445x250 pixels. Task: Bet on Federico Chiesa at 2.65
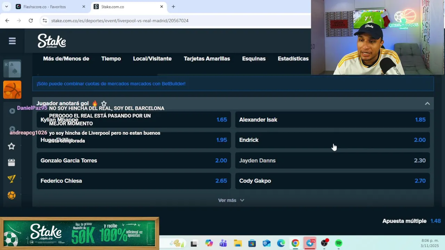point(134,181)
